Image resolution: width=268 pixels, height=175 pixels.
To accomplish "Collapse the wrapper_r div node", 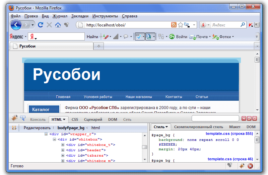I will pyautogui.click(x=46, y=134).
